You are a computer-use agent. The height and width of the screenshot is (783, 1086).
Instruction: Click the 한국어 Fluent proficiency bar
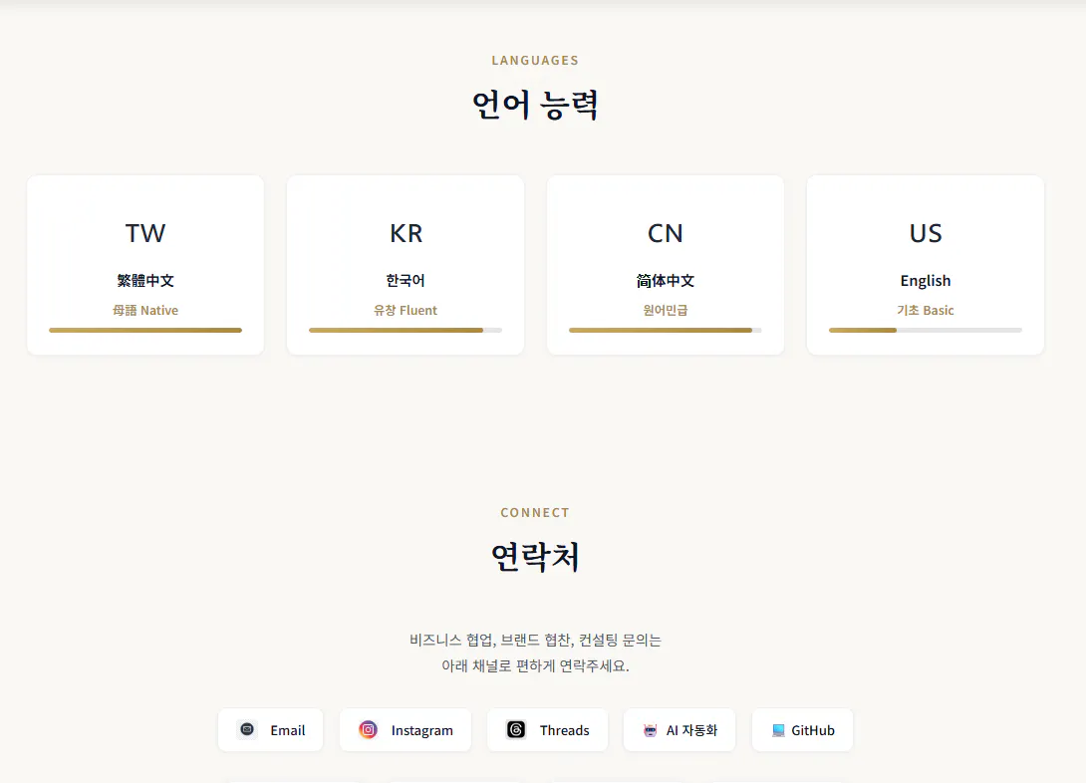(406, 329)
